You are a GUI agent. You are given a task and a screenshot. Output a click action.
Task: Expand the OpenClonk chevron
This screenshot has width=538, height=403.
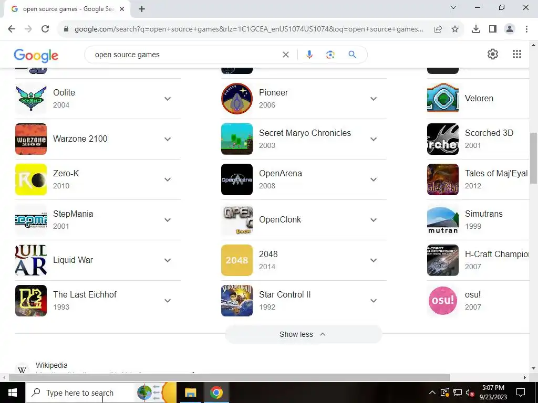(374, 220)
